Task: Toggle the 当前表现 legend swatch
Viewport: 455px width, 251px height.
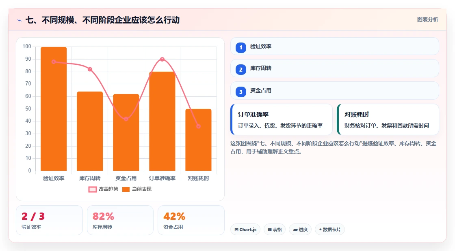Action: coord(126,189)
